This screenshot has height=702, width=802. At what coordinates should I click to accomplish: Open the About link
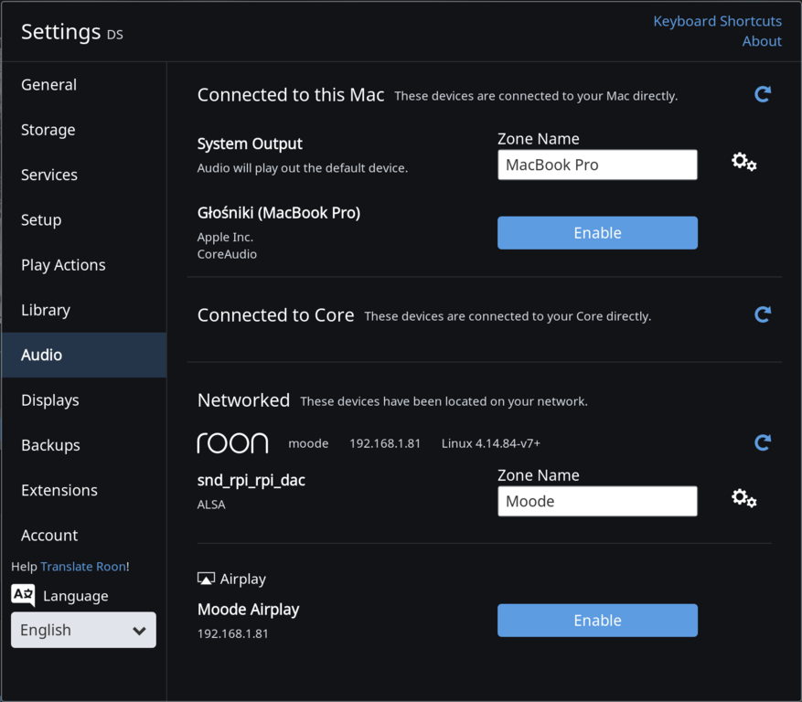pyautogui.click(x=762, y=41)
